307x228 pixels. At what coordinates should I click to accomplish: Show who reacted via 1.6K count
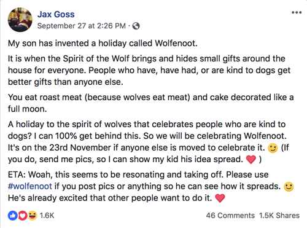tap(47, 216)
